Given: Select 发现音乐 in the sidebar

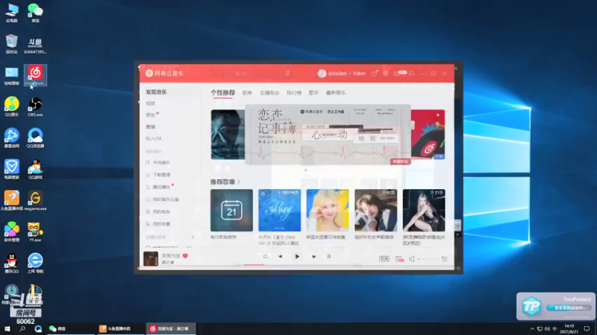Looking at the screenshot, I should [x=156, y=92].
